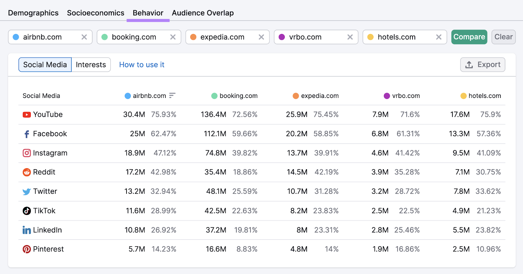Viewport: 523px width, 274px height.
Task: Remove vrbo.com with its X icon
Action: [x=350, y=37]
